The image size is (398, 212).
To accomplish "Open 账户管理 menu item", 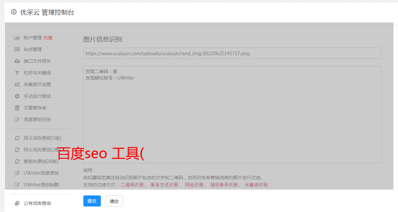I will pyautogui.click(x=33, y=38).
